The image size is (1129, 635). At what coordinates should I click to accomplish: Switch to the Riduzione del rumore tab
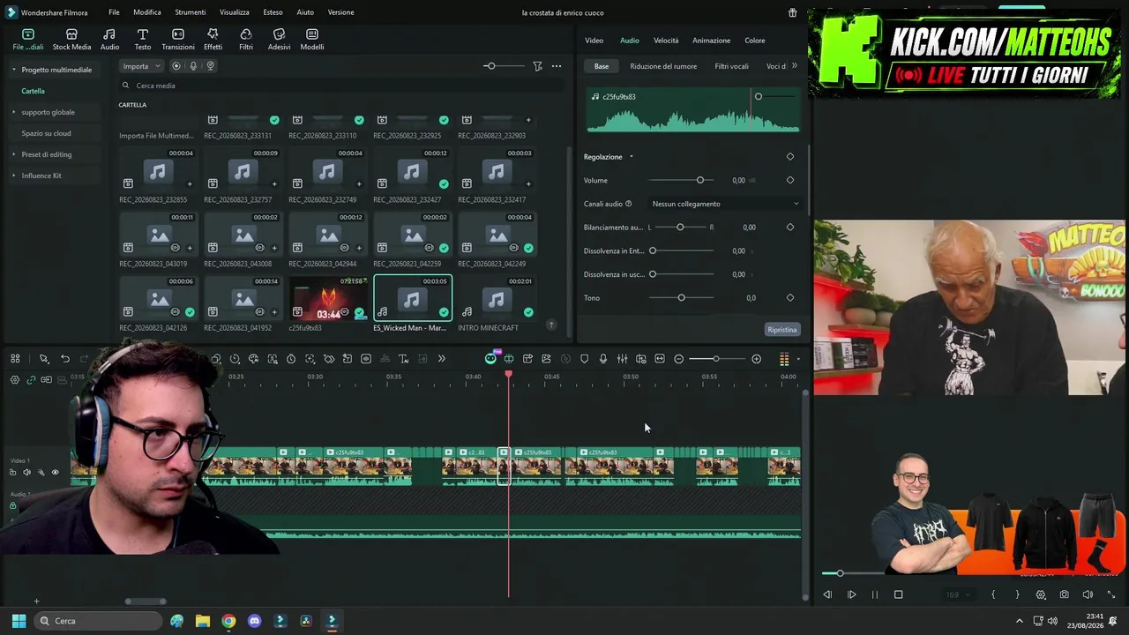pyautogui.click(x=663, y=66)
